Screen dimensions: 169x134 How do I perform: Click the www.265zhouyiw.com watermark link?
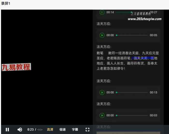coord(144,19)
